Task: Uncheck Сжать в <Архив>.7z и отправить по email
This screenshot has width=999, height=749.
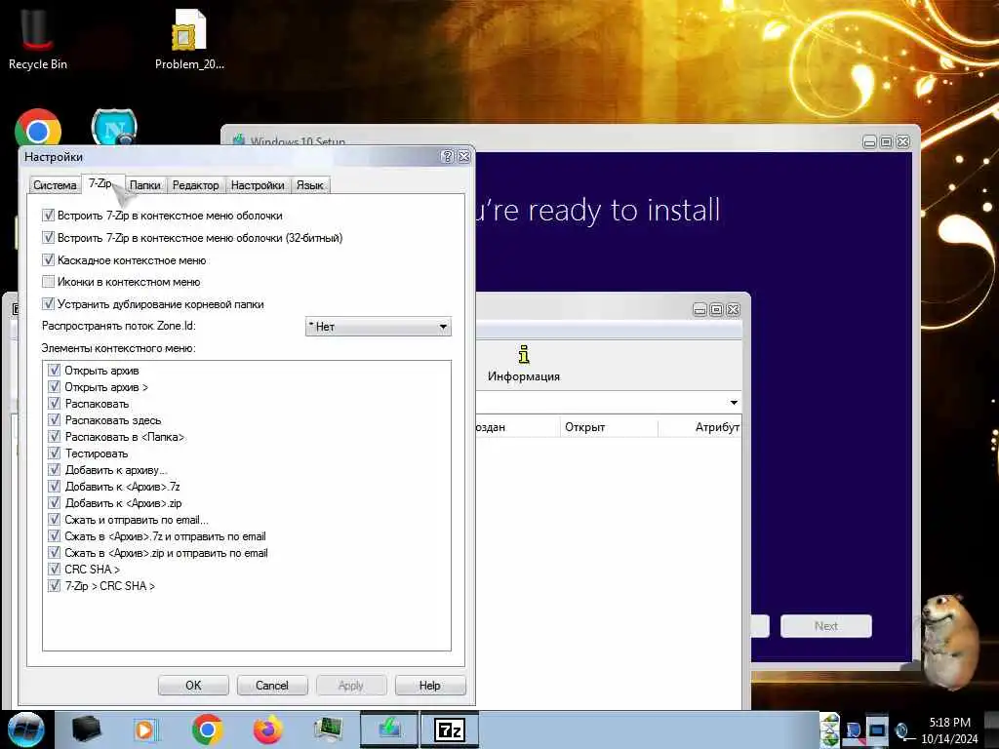Action: (55, 535)
